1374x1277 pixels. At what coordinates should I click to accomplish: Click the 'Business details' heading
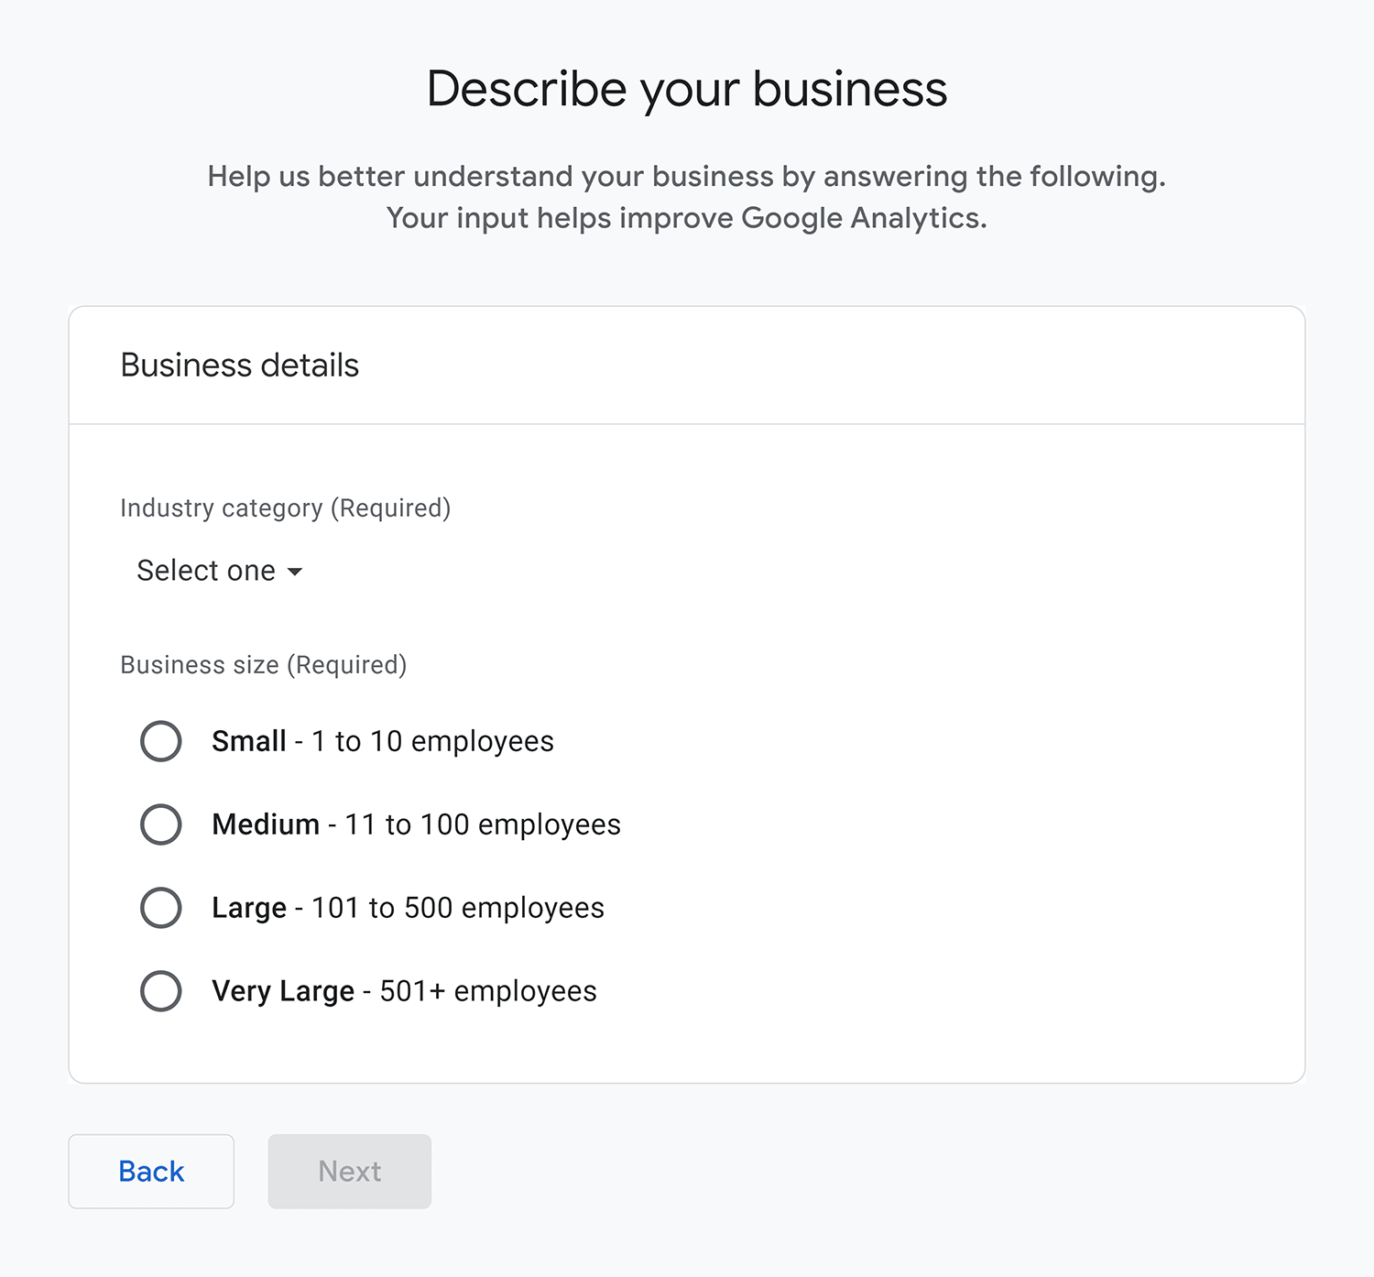(240, 366)
